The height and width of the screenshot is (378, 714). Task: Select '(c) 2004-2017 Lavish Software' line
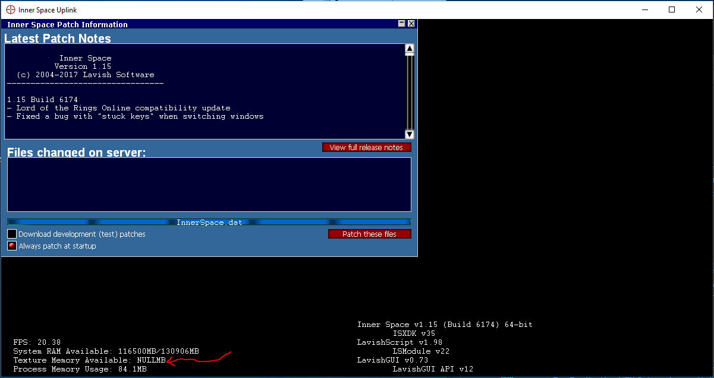(x=86, y=75)
